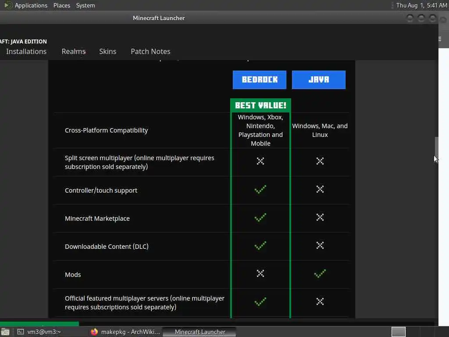Click the Downloadable Content (DLC) label

point(107,247)
